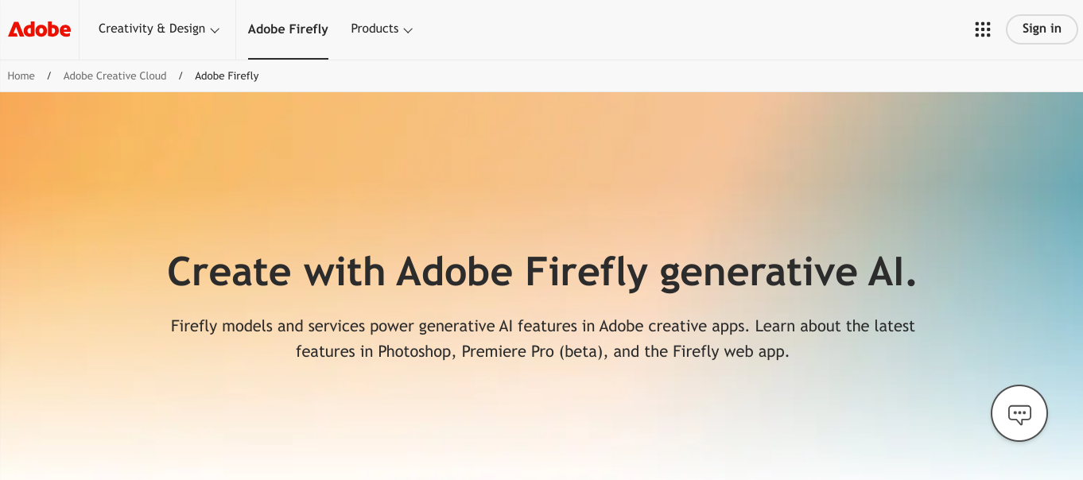
Task: Expand the Products dropdown
Action: coord(382,29)
